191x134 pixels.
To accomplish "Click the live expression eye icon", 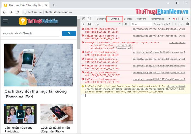I will [x=126, y=24].
